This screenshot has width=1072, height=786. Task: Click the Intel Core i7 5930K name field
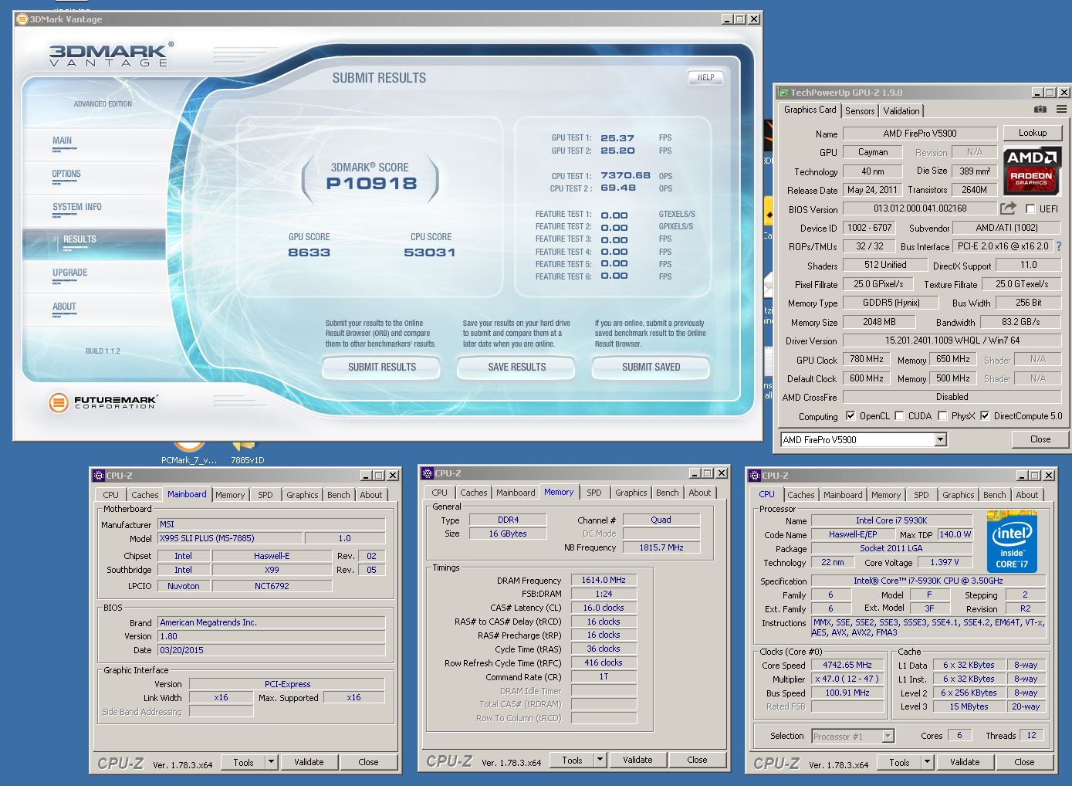point(891,520)
